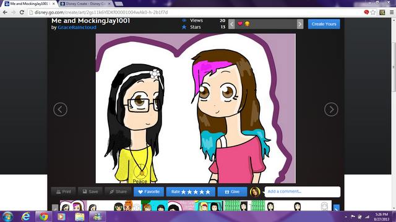Open the Chrome menu icon
Image resolution: width=396 pixels, height=222 pixels.
[x=392, y=12]
